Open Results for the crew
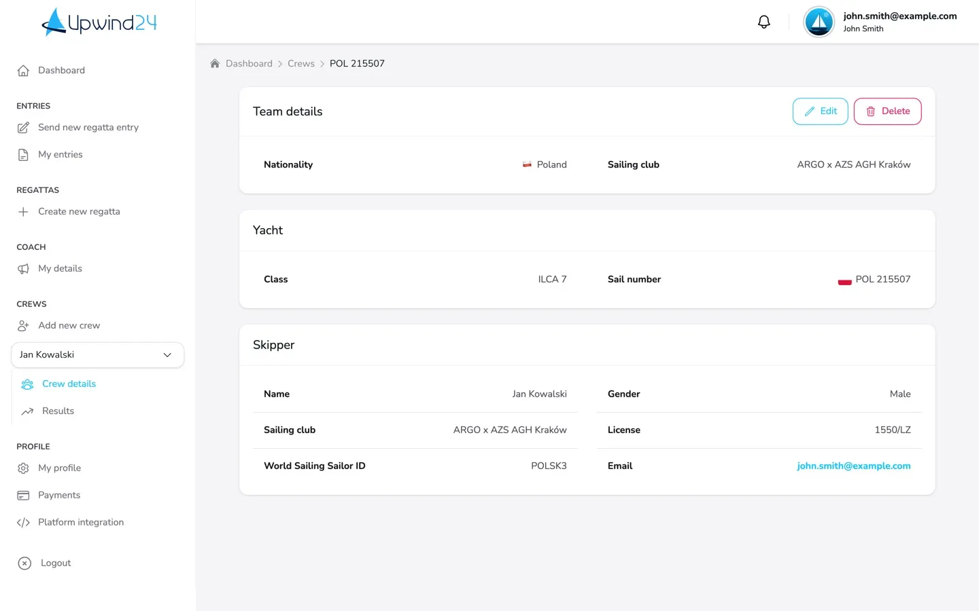Viewport: 979px width, 611px height. pos(58,411)
